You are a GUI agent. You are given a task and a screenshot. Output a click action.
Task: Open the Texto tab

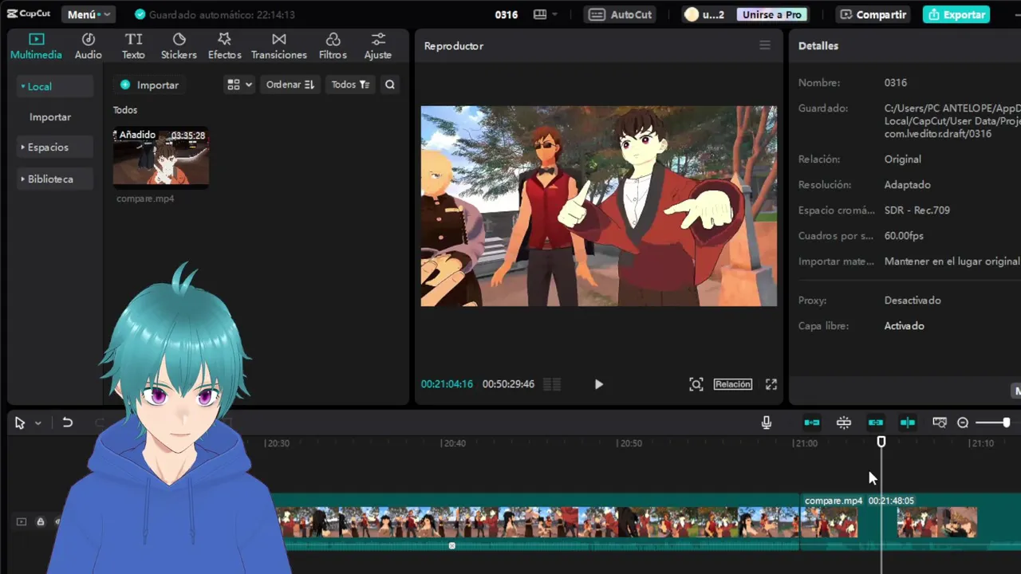click(x=133, y=46)
